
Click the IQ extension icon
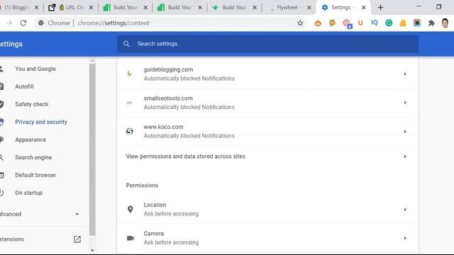pyautogui.click(x=375, y=23)
